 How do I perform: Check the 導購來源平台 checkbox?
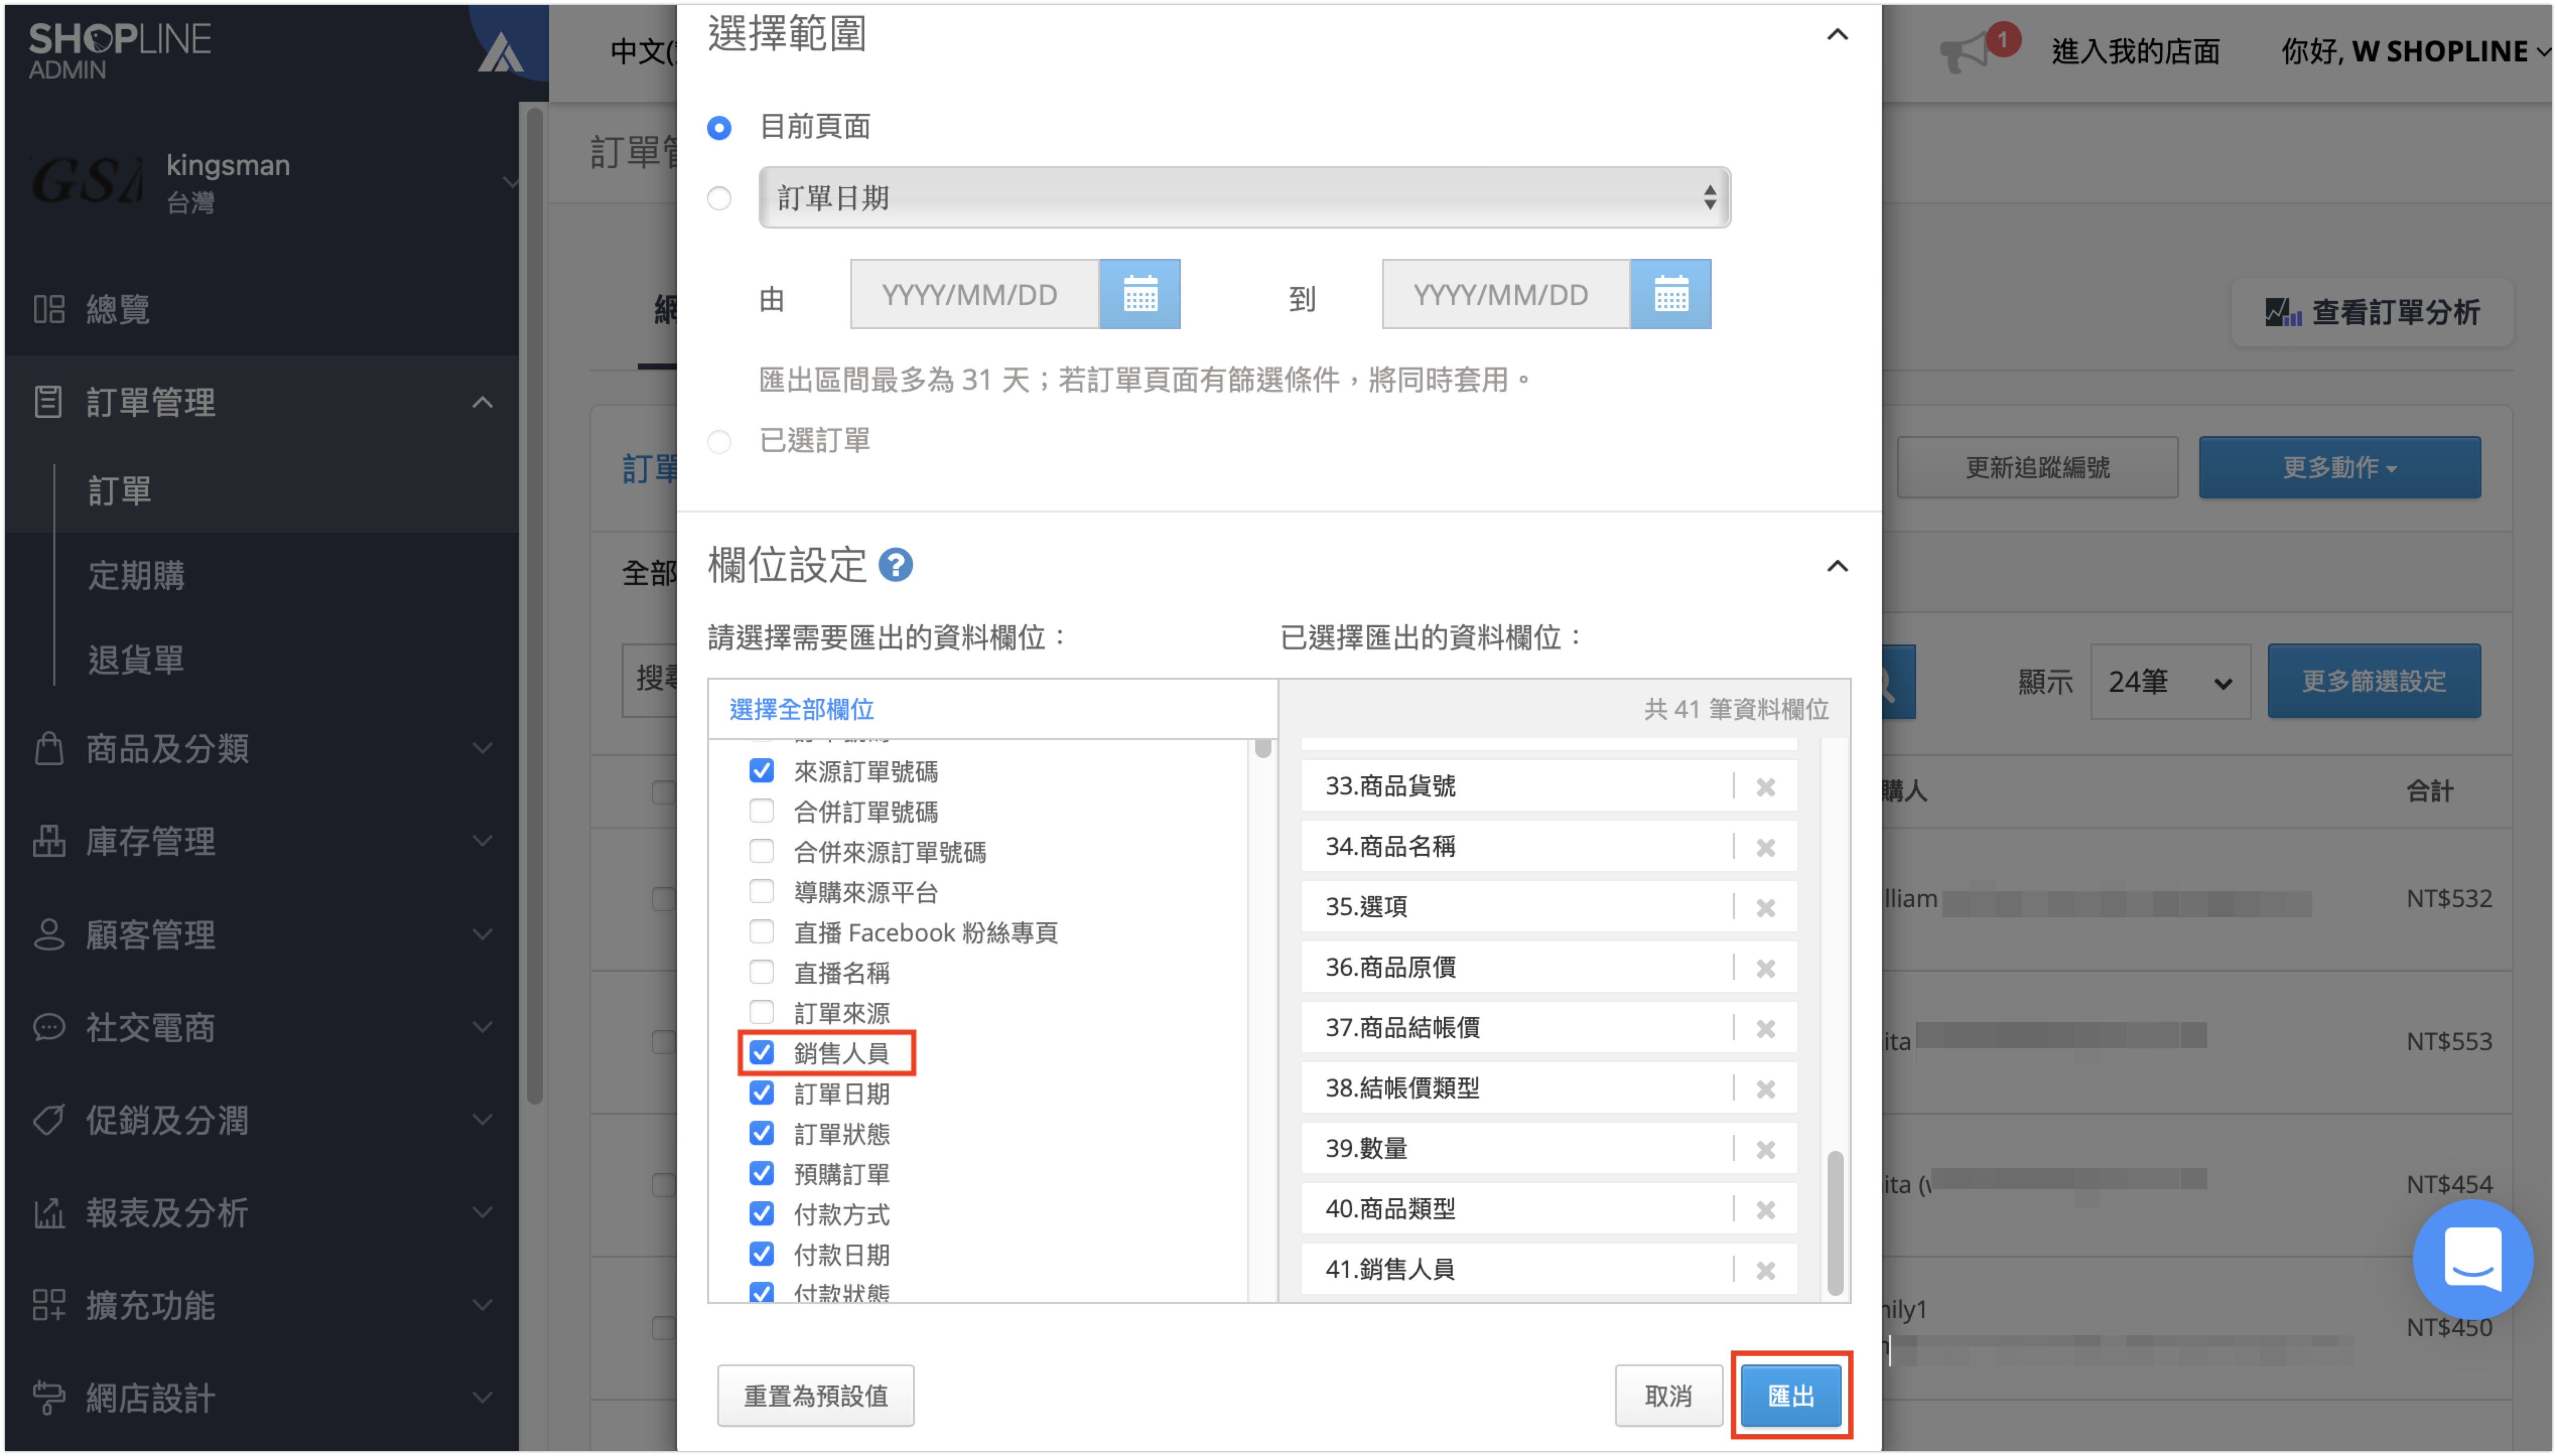pyautogui.click(x=761, y=891)
